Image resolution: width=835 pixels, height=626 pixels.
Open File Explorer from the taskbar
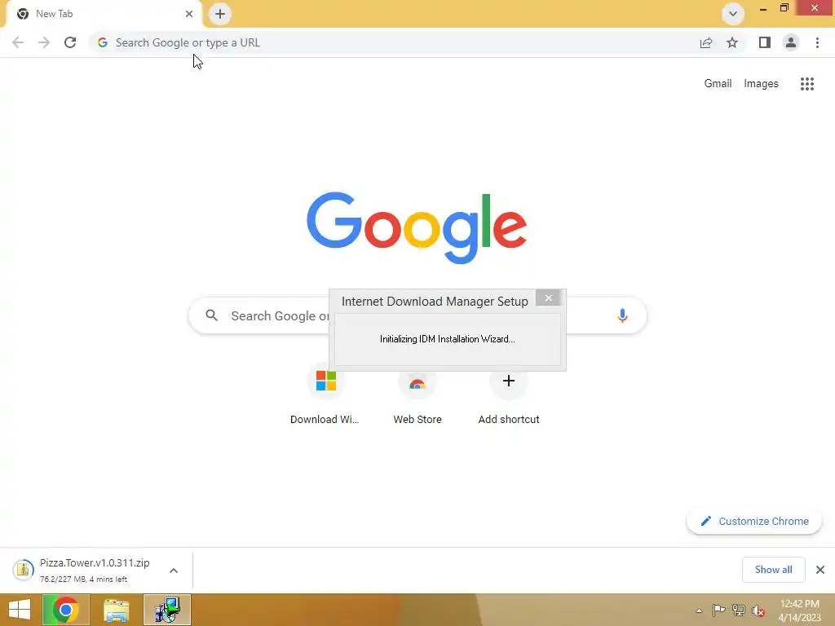click(117, 610)
